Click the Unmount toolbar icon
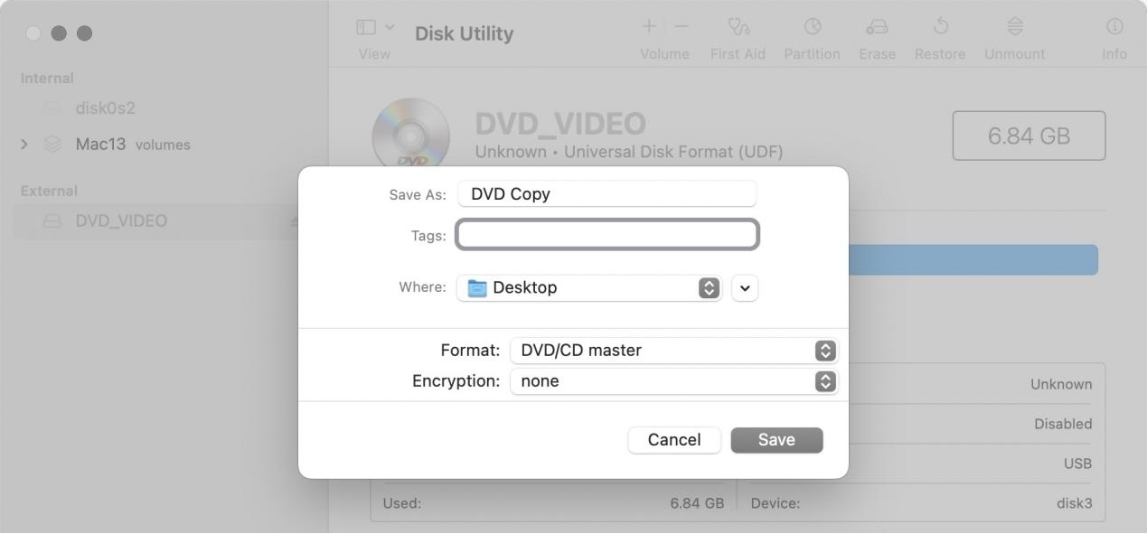 1014,27
